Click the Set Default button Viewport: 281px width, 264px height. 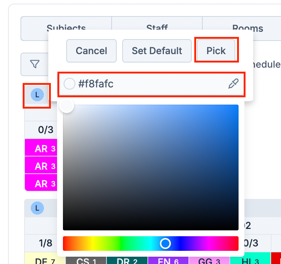(157, 51)
